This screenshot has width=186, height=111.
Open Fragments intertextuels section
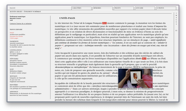click(x=17, y=82)
